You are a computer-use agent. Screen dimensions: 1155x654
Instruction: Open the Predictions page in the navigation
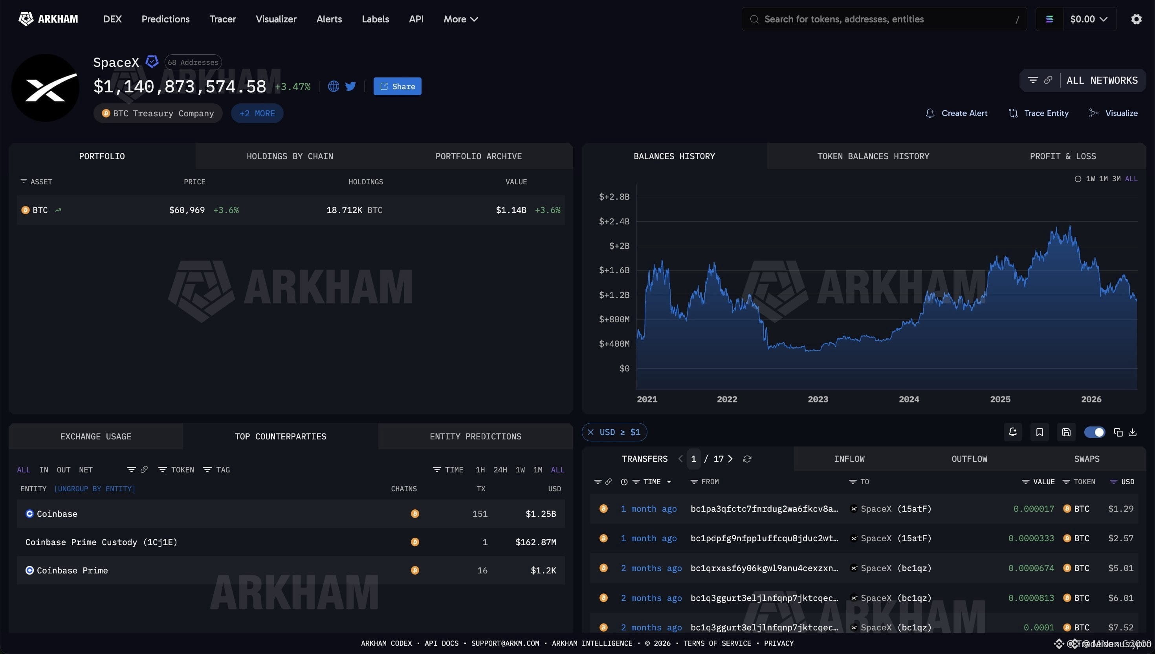tap(165, 19)
